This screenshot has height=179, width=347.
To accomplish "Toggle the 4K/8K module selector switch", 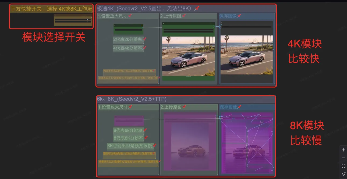I will 87,20.
